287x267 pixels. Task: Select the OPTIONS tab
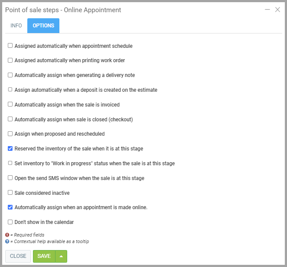43,26
